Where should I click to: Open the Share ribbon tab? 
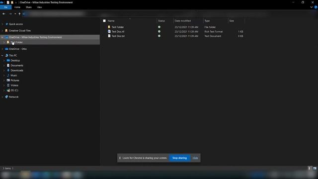click(x=29, y=7)
